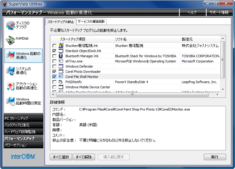This screenshot has width=235, height=169.
Task: Switch to the スタートアップの抑止 tab
Action: click(x=61, y=22)
